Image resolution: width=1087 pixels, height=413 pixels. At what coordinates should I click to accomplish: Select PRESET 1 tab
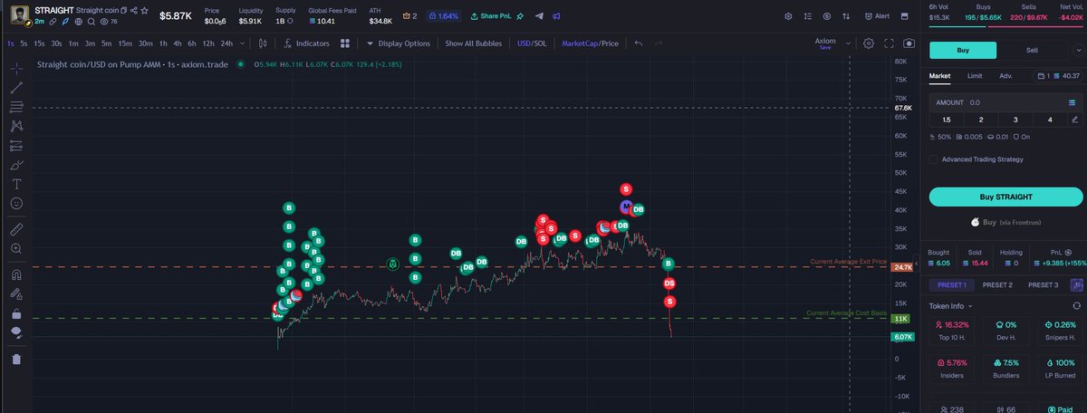(952, 284)
